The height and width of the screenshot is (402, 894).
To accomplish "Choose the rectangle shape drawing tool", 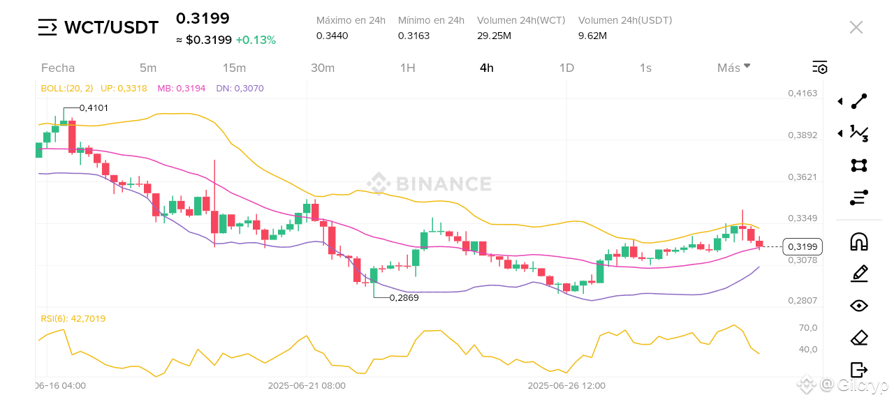I will tap(859, 165).
